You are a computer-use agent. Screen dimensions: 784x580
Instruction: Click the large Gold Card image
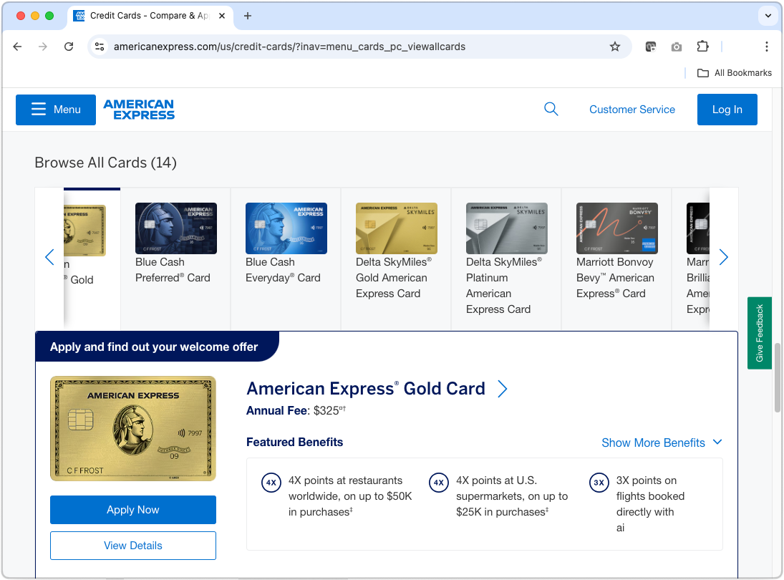(133, 428)
